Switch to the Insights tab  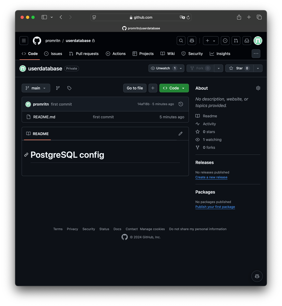coord(220,54)
